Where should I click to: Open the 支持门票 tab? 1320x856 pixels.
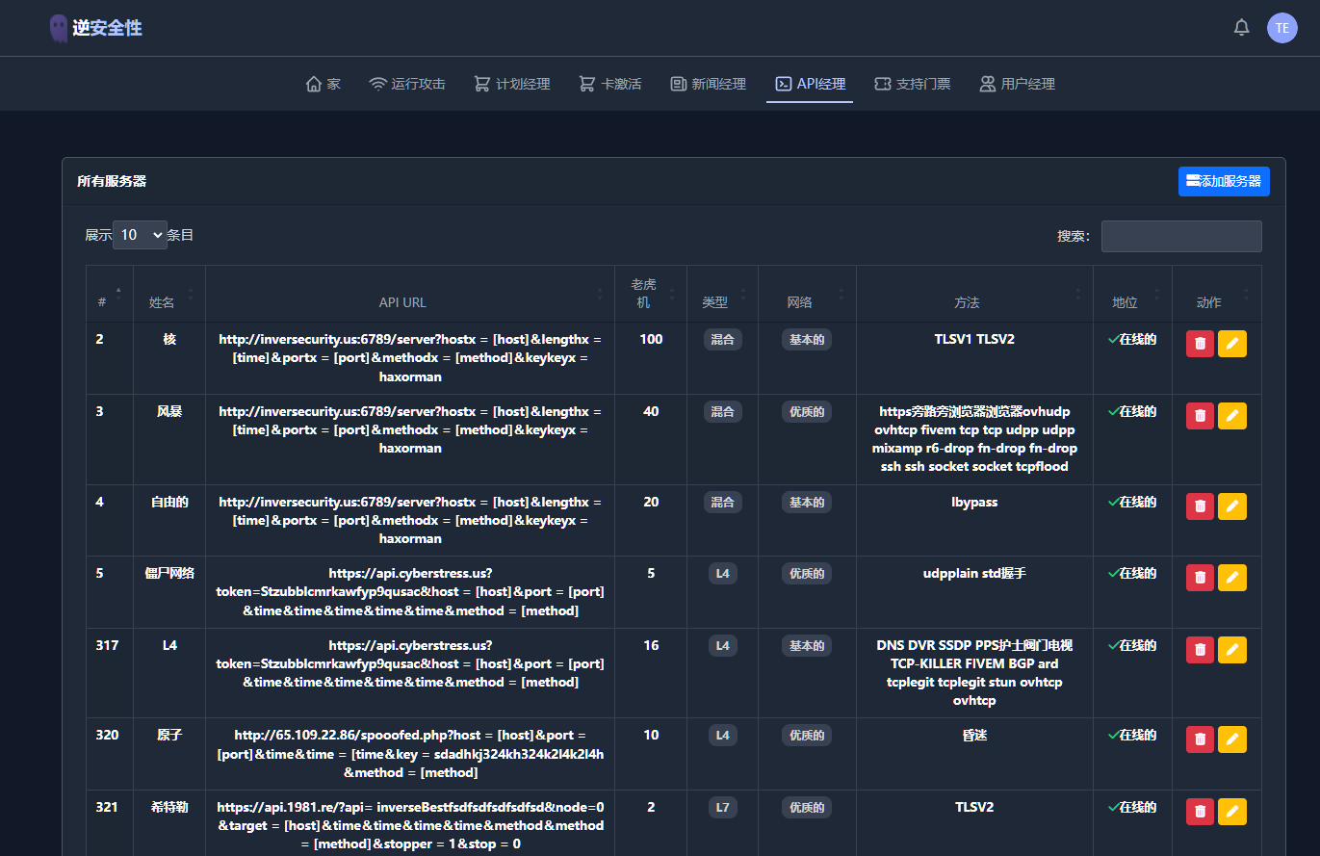[912, 84]
